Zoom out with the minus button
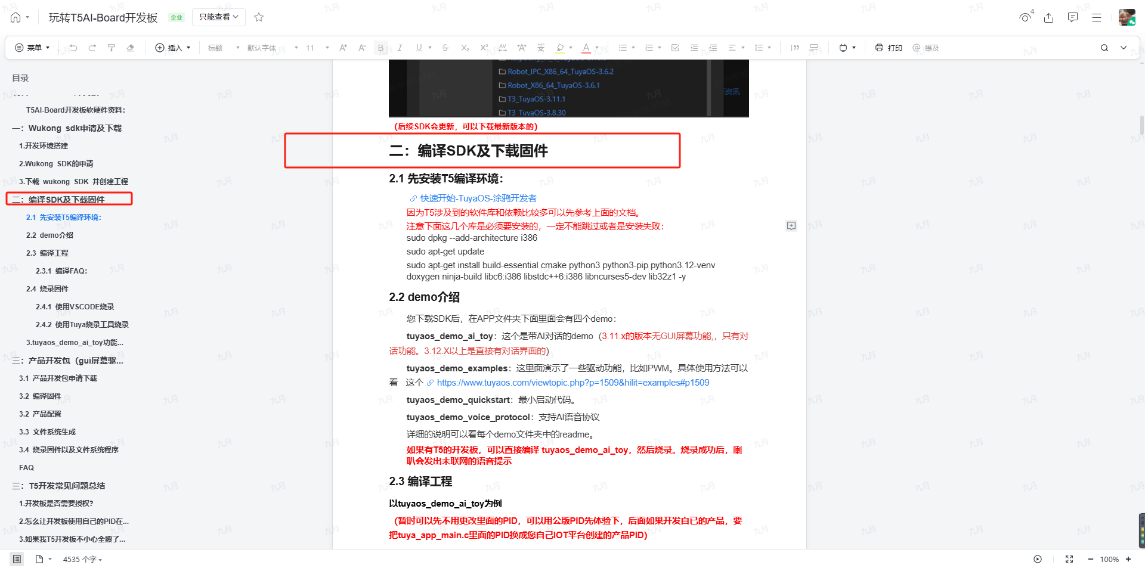The height and width of the screenshot is (568, 1145). tap(1091, 559)
